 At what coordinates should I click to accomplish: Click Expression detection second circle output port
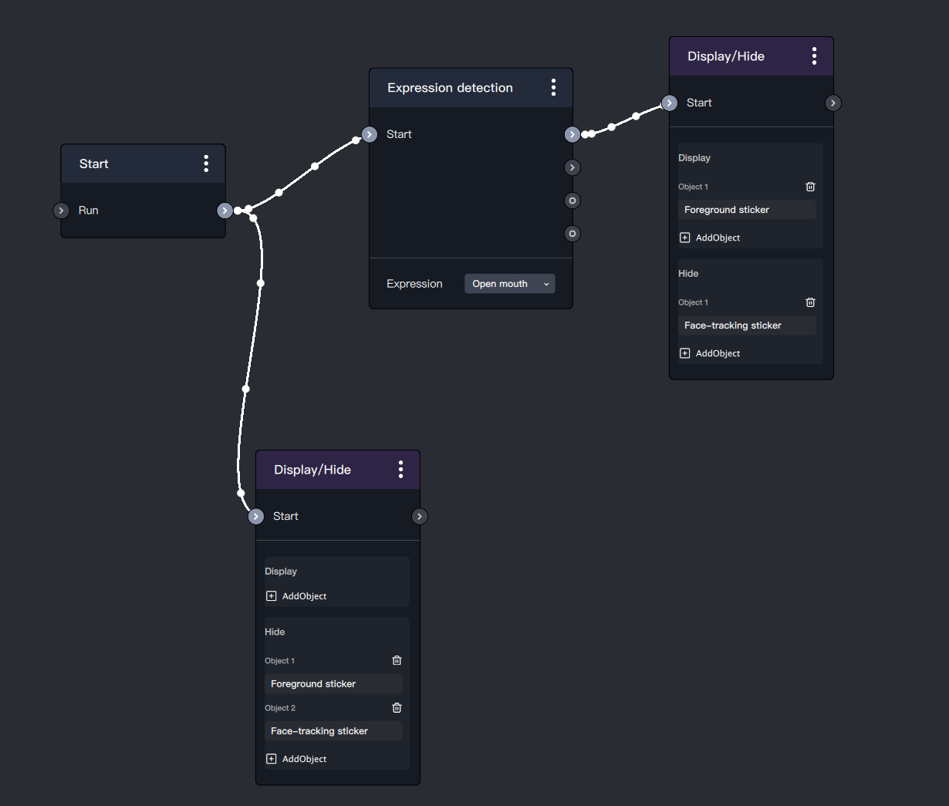(x=572, y=234)
